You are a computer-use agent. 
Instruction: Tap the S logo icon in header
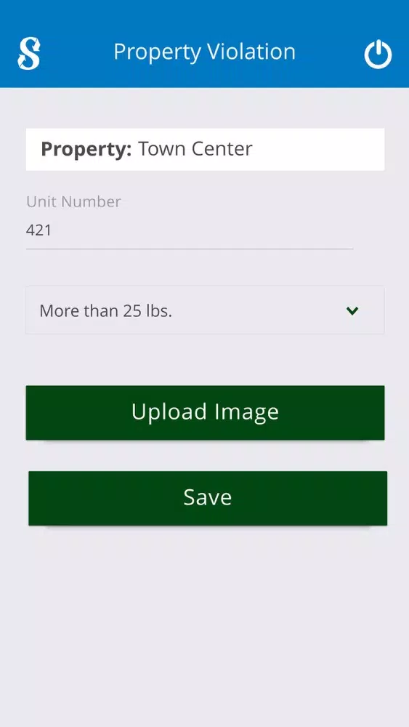29,54
